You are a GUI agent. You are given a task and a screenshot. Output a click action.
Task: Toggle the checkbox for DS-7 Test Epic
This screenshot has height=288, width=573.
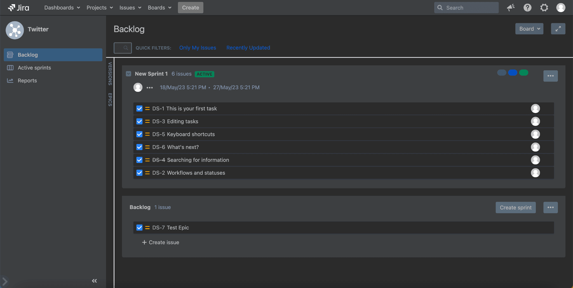[x=139, y=228]
